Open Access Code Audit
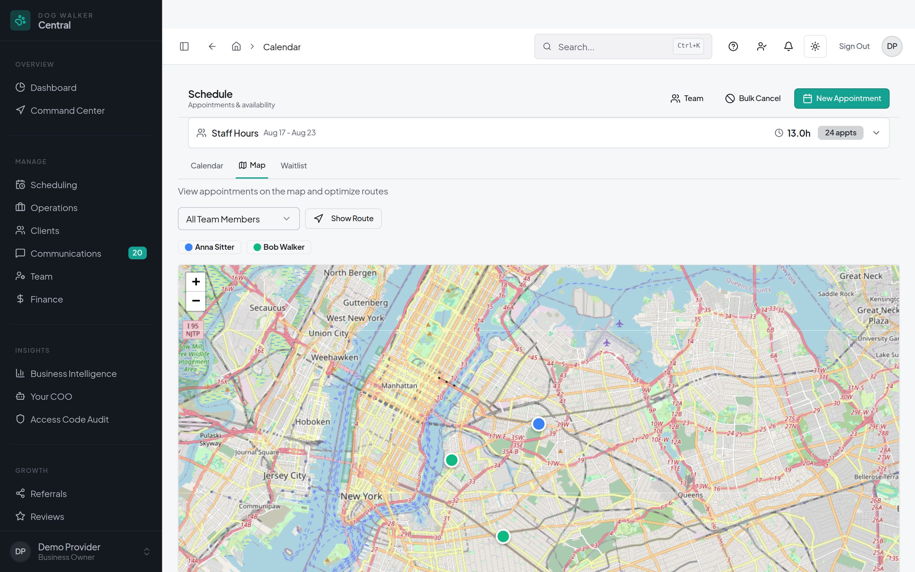Viewport: 915px width, 572px height. point(81,419)
